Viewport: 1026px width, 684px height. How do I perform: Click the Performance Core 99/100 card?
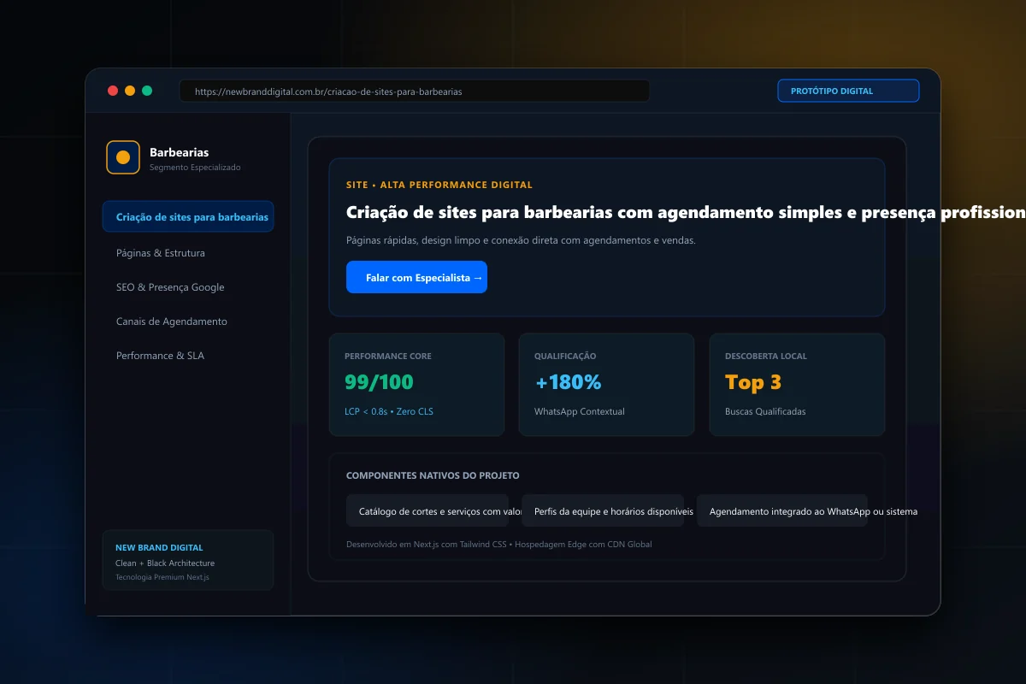tap(416, 385)
